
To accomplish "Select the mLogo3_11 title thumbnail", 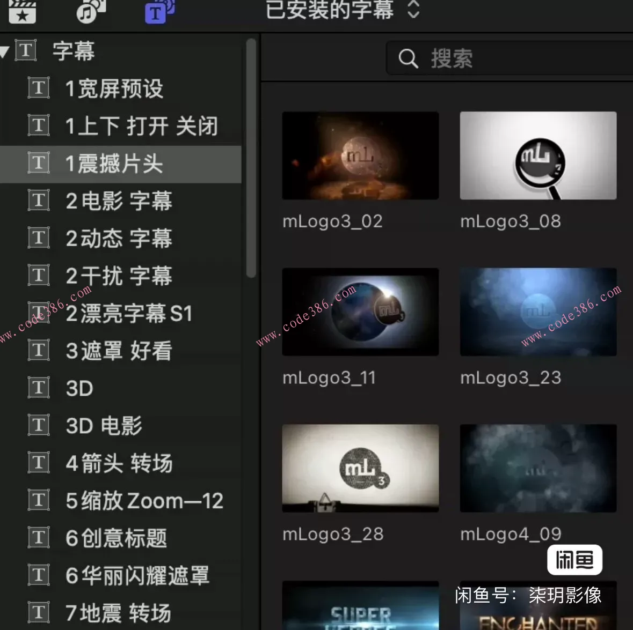I will coord(360,312).
